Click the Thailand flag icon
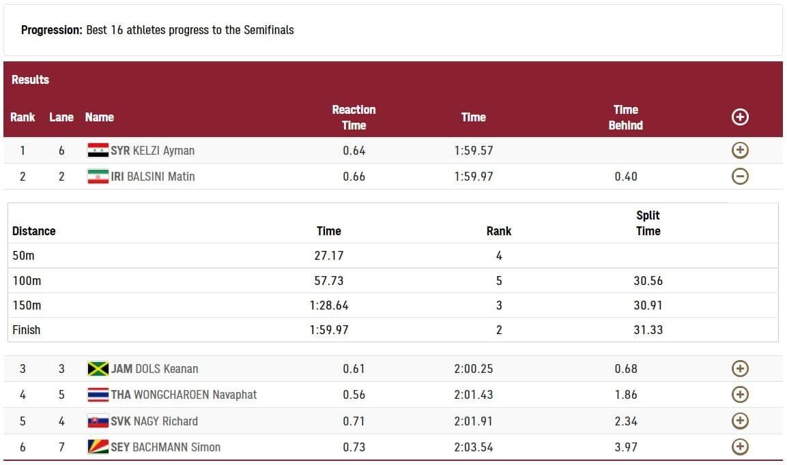Screen dimensions: 787x465 coord(98,395)
